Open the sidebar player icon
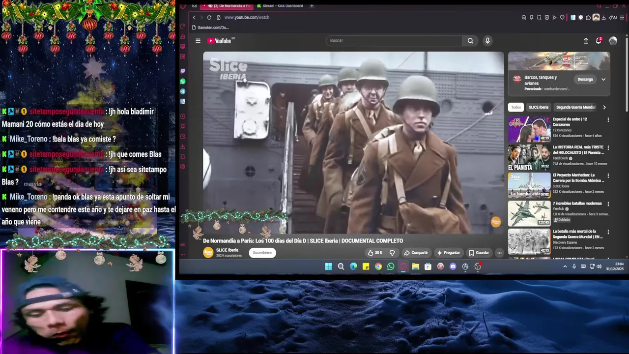 183,117
